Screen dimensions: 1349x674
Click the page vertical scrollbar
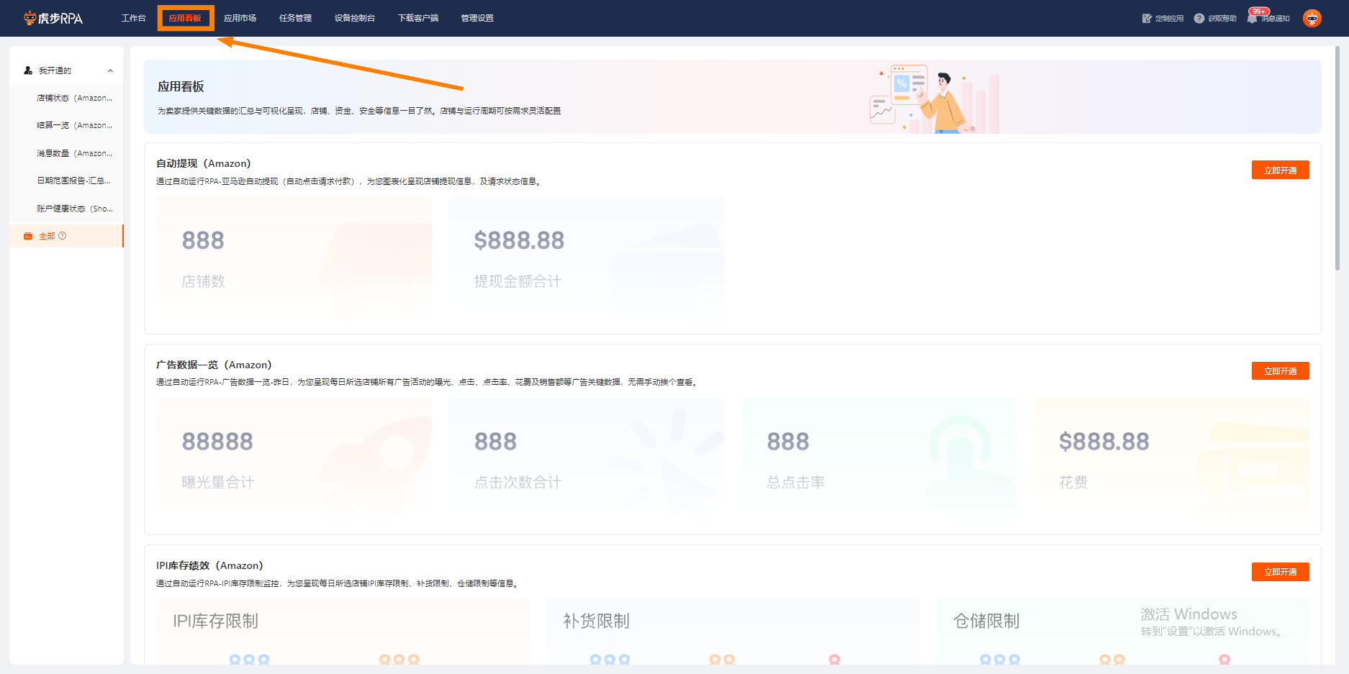point(1337,158)
